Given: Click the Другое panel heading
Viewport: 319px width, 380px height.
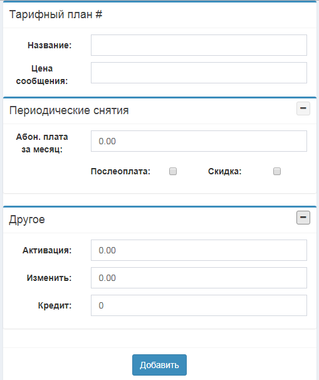Looking at the screenshot, I should [27, 219].
